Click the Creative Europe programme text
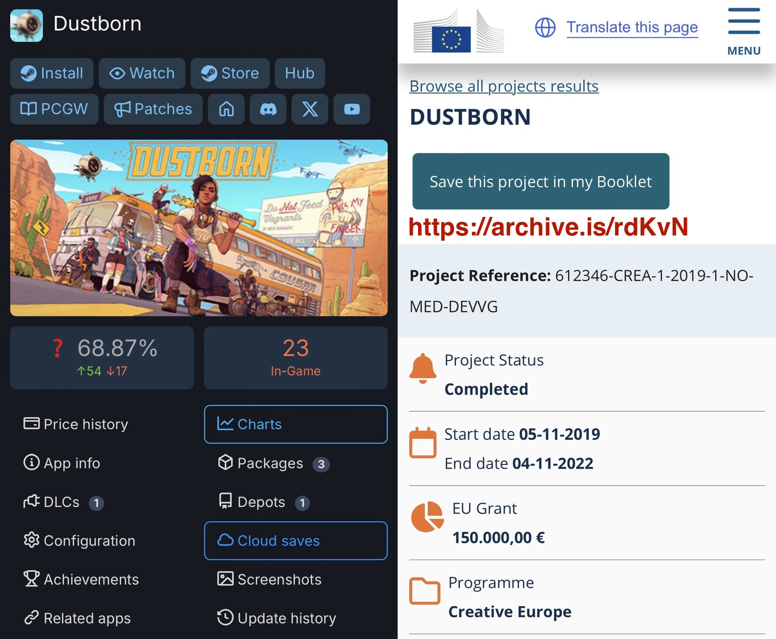The image size is (776, 639). (510, 612)
